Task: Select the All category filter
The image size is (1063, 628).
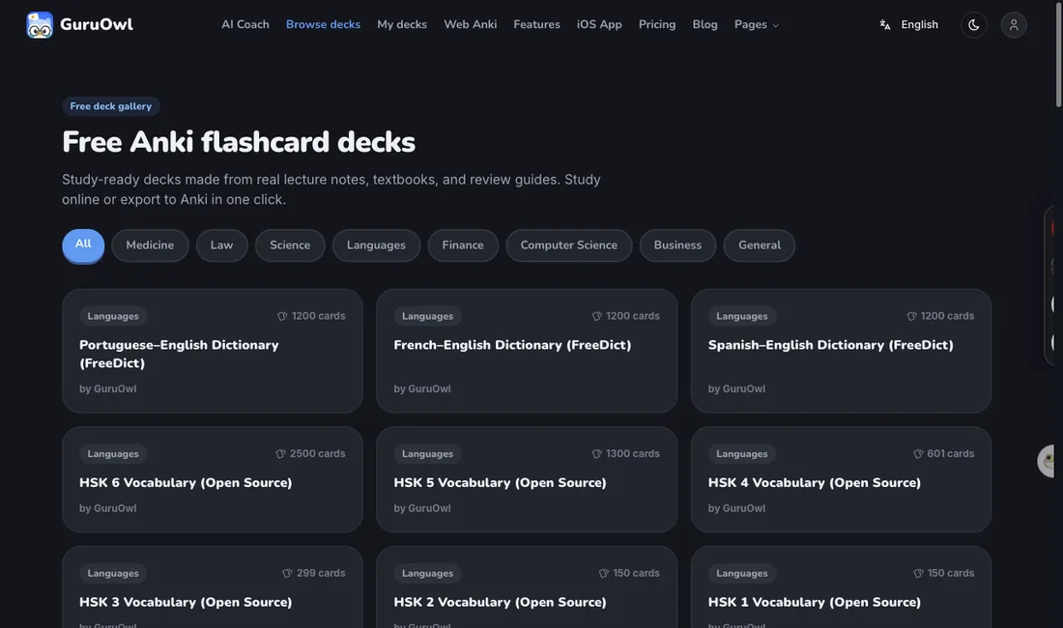Action: point(83,244)
